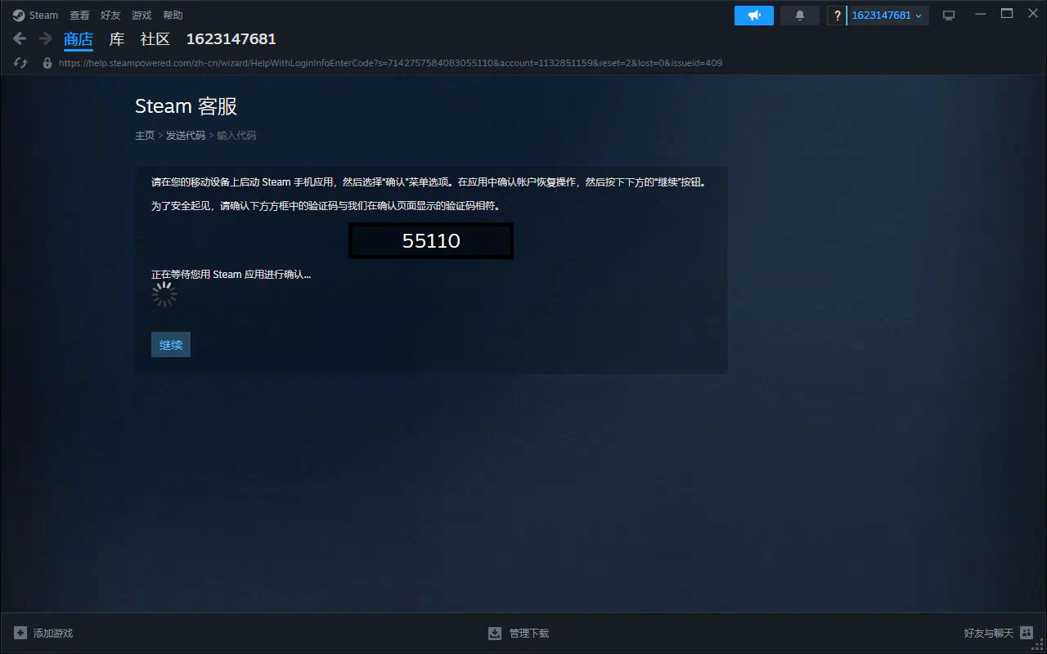The width and height of the screenshot is (1047, 654).
Task: Click the 55110 verification code box
Action: pyautogui.click(x=431, y=241)
